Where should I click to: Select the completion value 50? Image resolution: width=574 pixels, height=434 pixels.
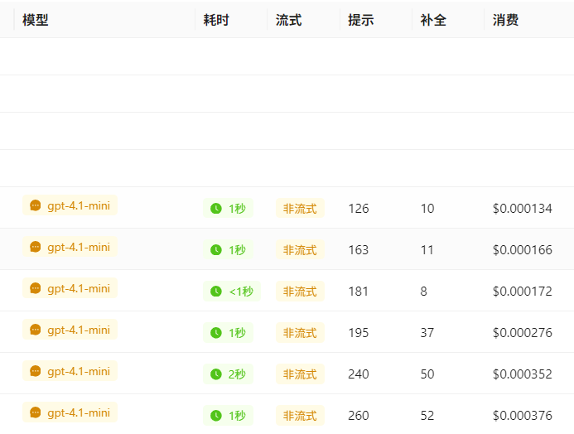click(x=427, y=374)
